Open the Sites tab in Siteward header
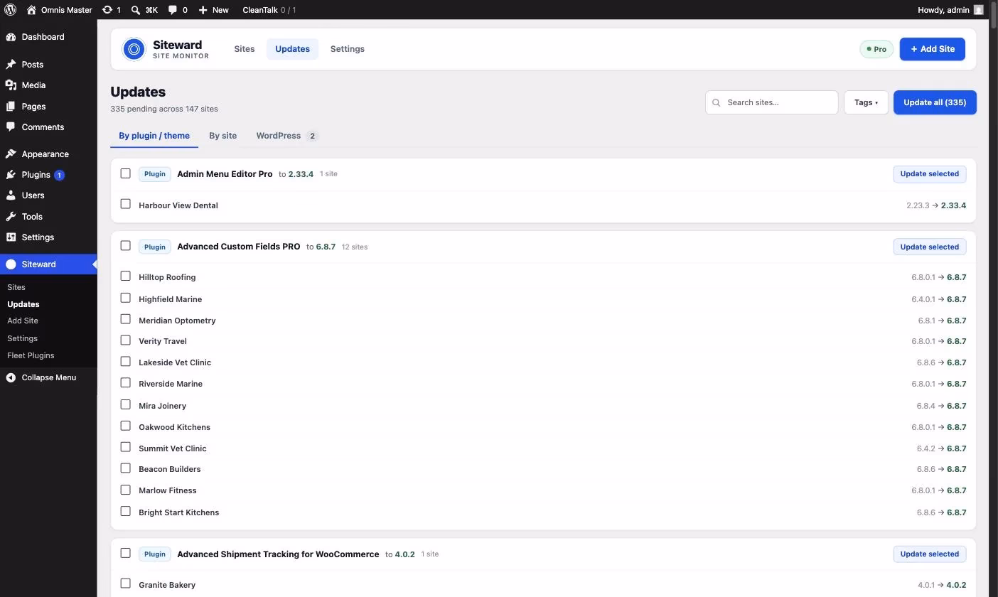Screen dimensions: 998x597 click(x=245, y=49)
